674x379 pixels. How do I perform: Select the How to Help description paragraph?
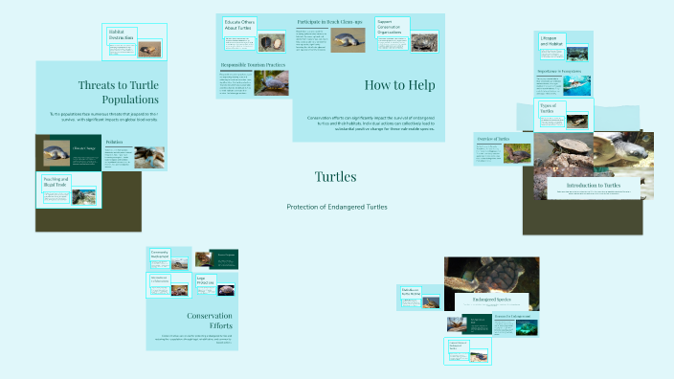click(371, 123)
